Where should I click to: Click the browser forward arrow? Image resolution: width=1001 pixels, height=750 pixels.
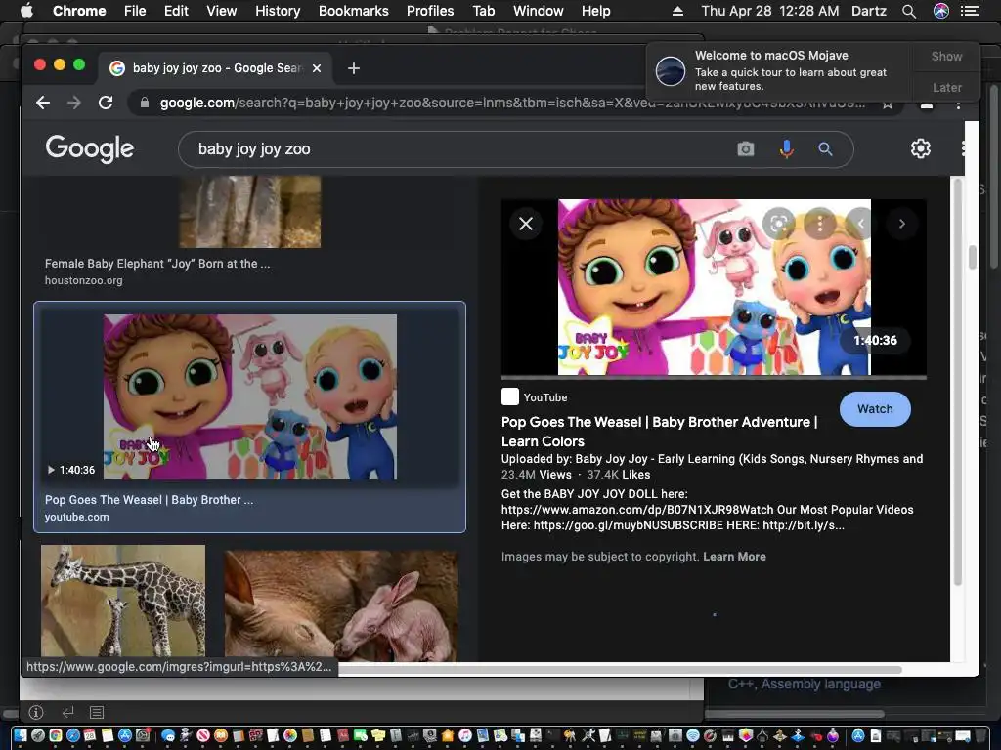(74, 103)
